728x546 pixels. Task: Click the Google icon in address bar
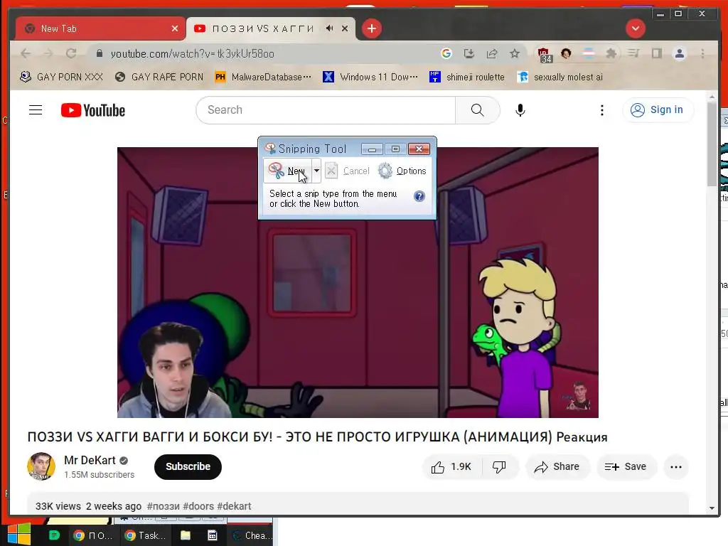pyautogui.click(x=446, y=53)
